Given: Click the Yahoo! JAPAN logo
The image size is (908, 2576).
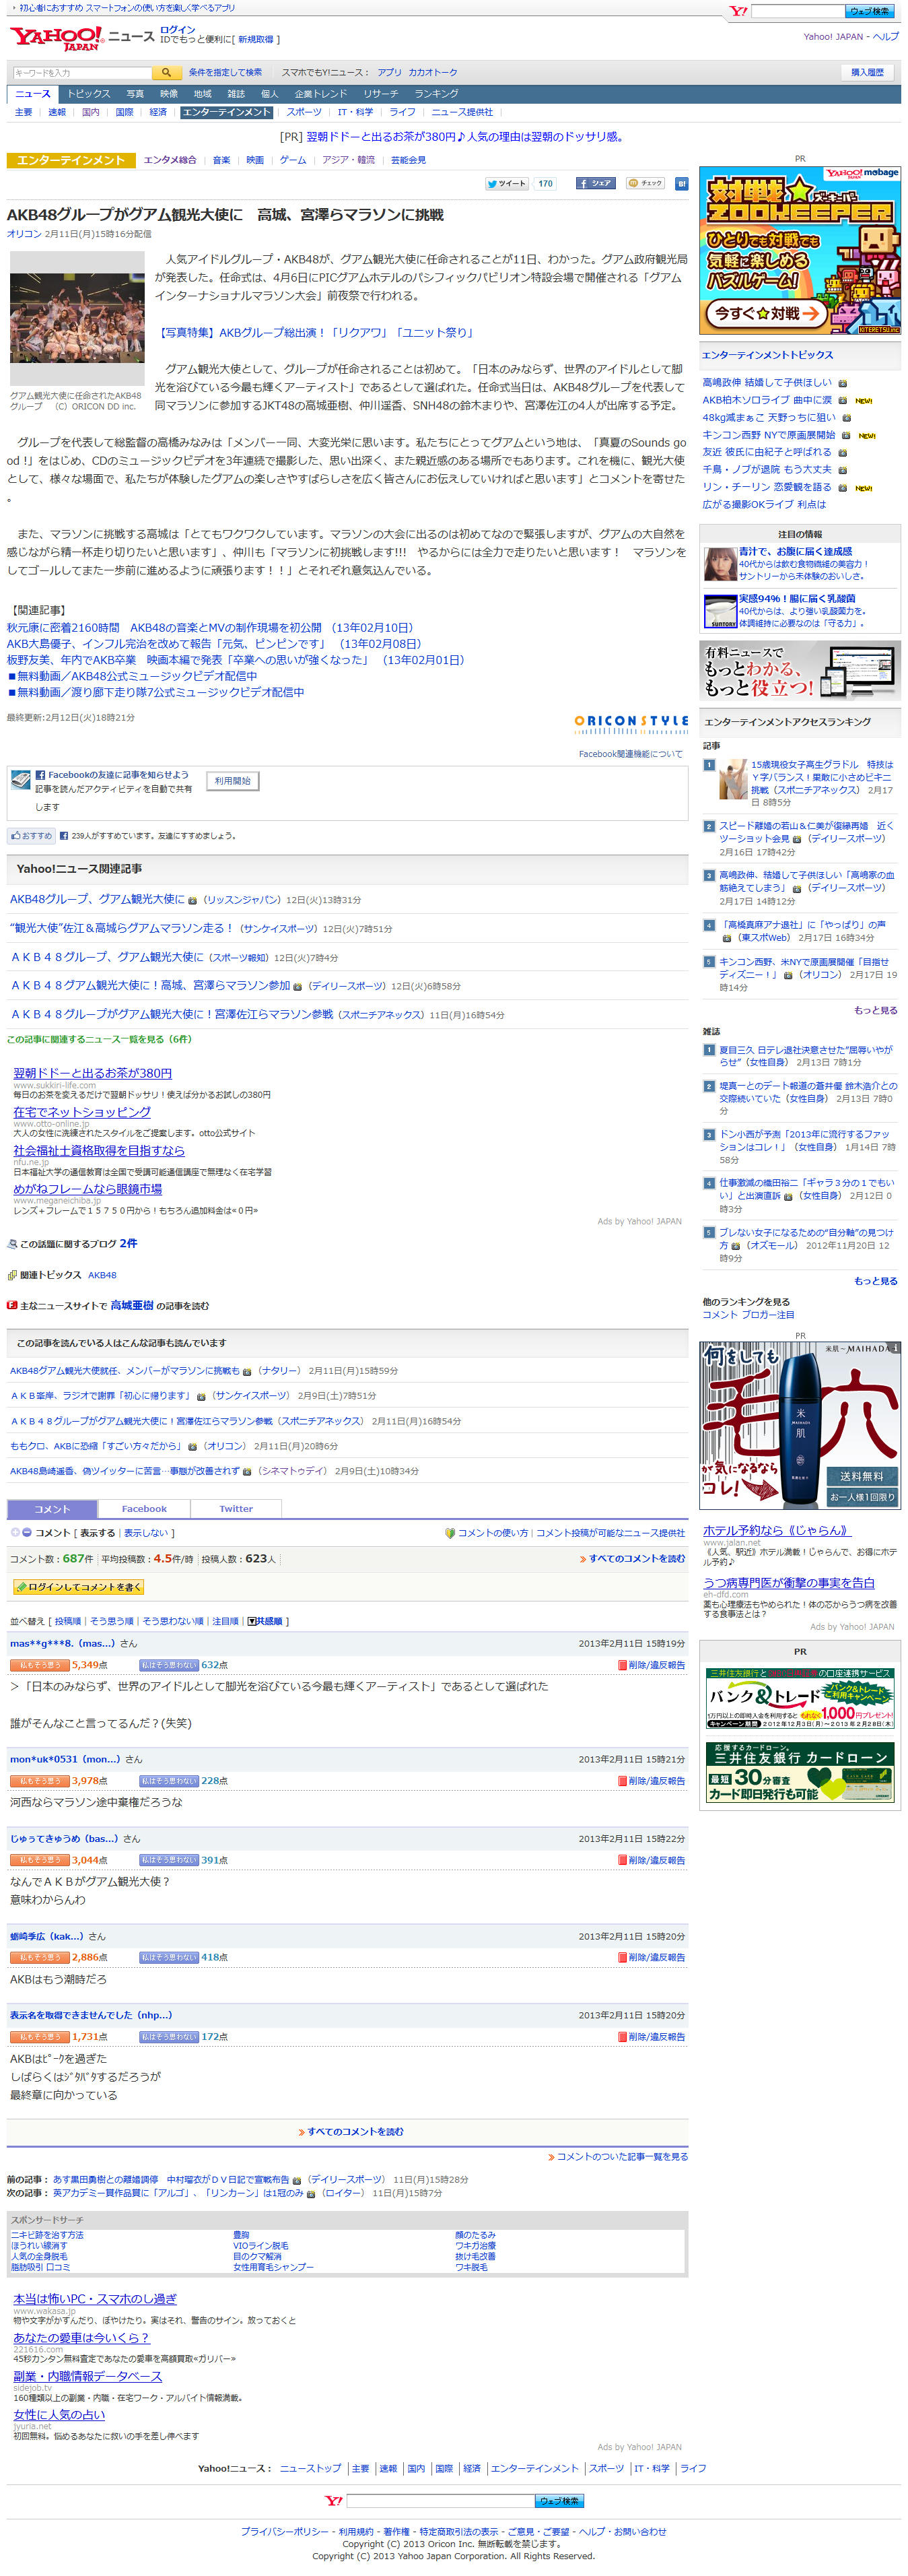Looking at the screenshot, I should click(56, 38).
